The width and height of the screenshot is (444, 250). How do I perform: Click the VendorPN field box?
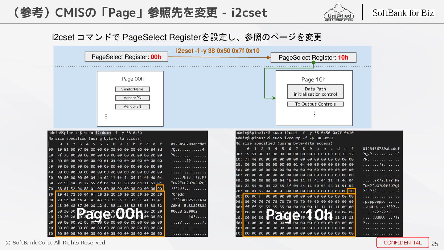[x=132, y=98]
